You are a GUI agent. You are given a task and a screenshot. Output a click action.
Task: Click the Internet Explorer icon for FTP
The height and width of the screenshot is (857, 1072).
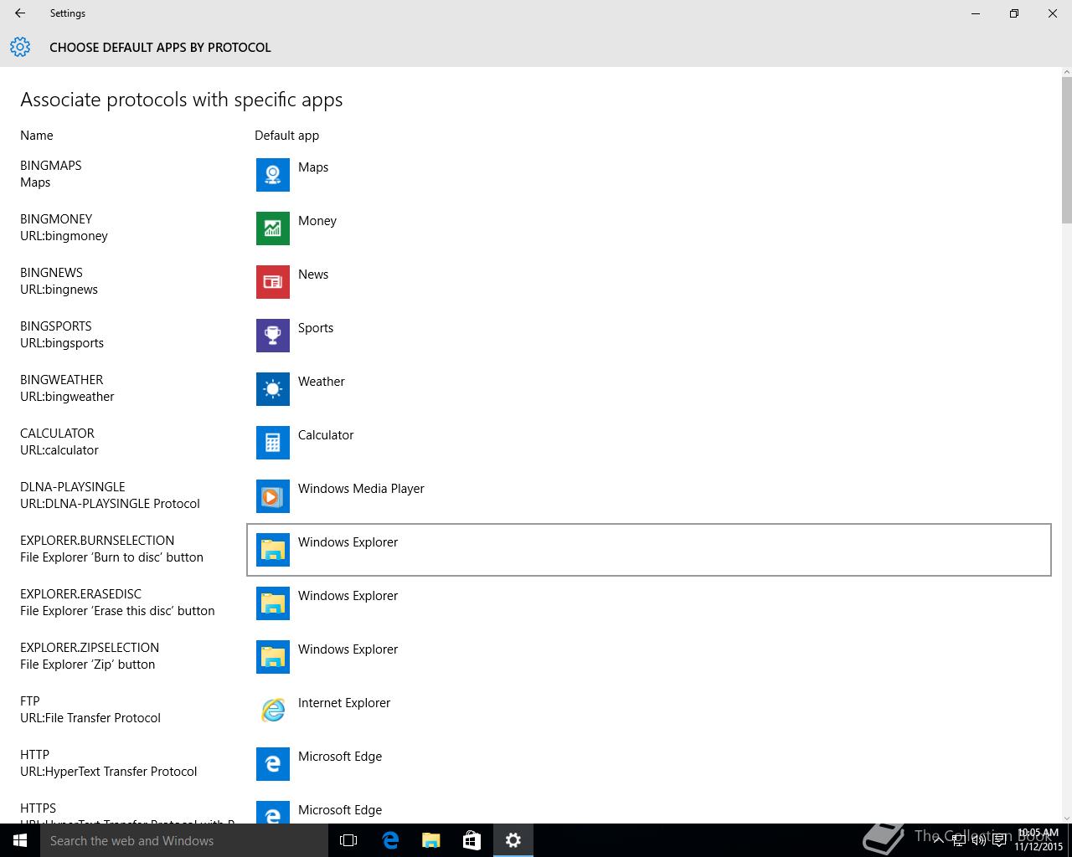[x=273, y=711]
